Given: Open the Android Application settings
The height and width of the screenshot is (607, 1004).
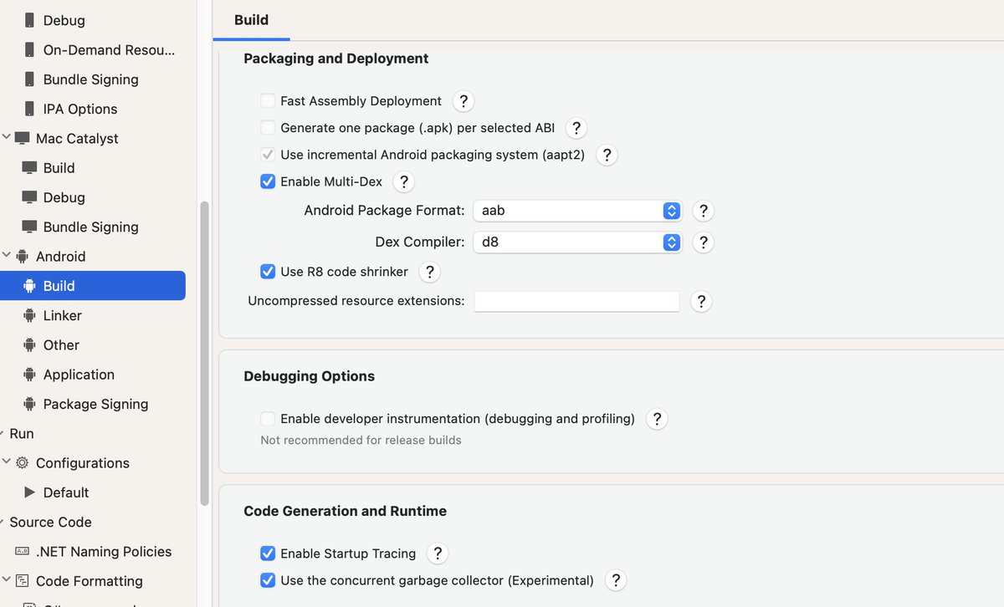Looking at the screenshot, I should [x=79, y=375].
